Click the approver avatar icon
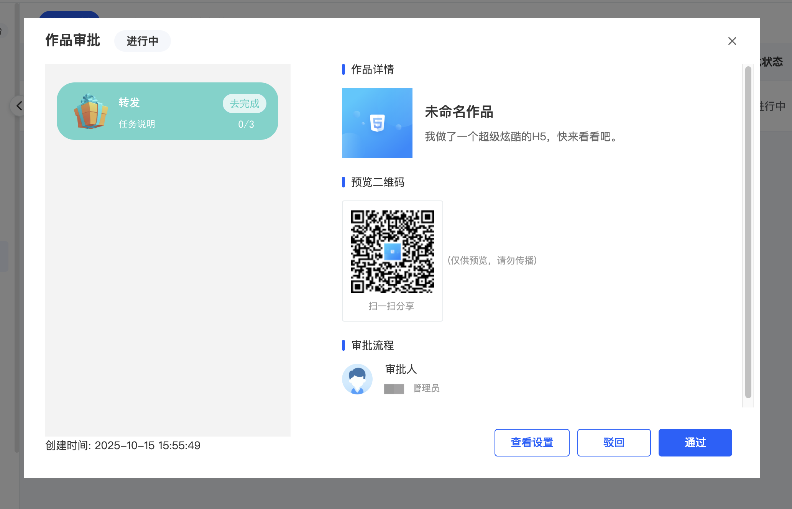Screen dimensions: 792x509 (357, 379)
